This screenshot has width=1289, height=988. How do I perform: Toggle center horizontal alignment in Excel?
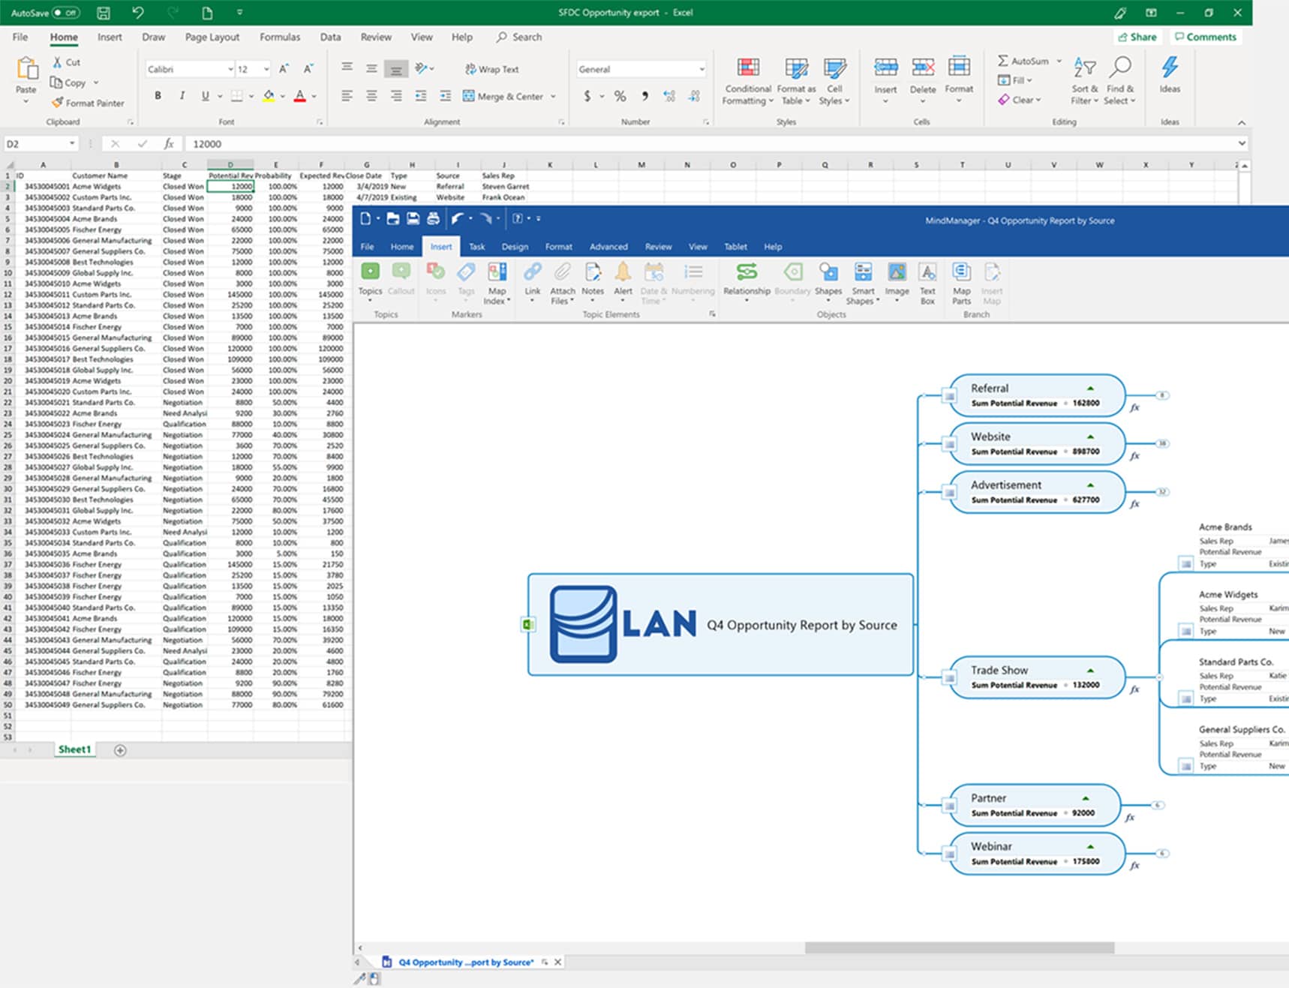tap(371, 96)
